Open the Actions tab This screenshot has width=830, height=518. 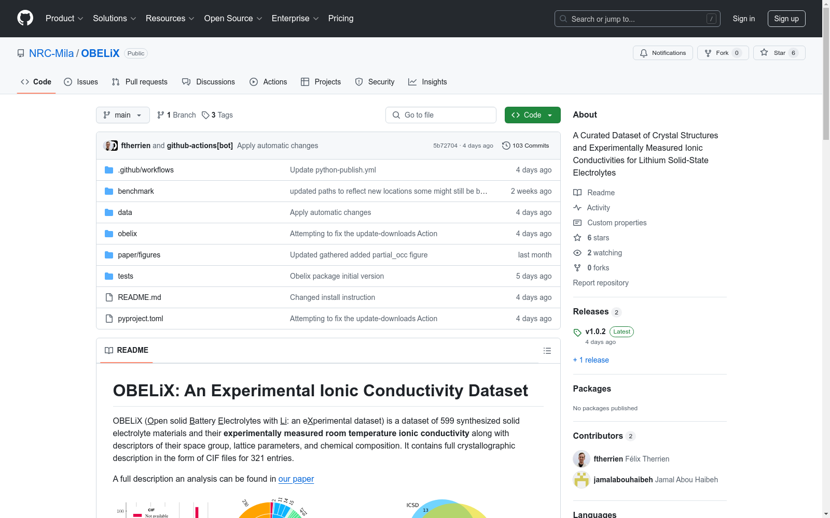point(268,82)
